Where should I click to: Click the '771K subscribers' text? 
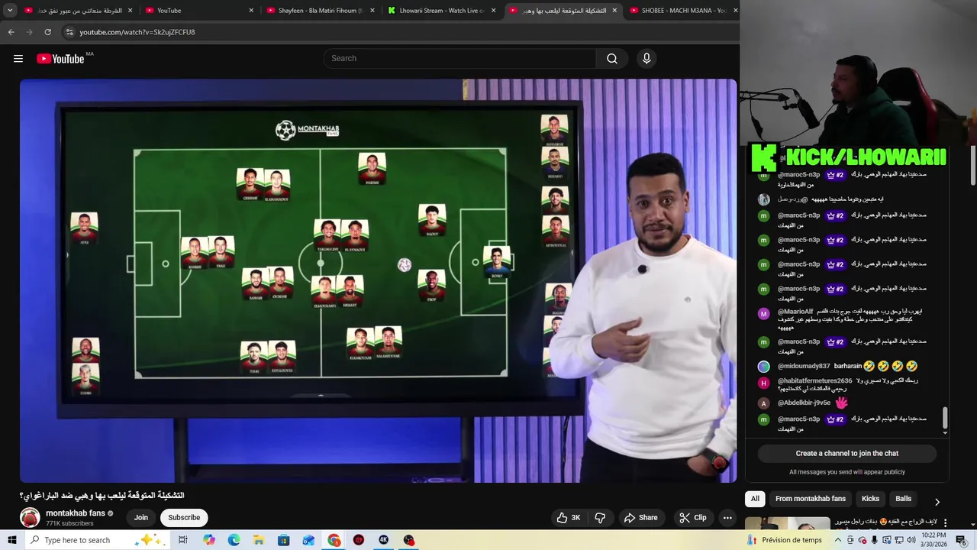coord(69,524)
